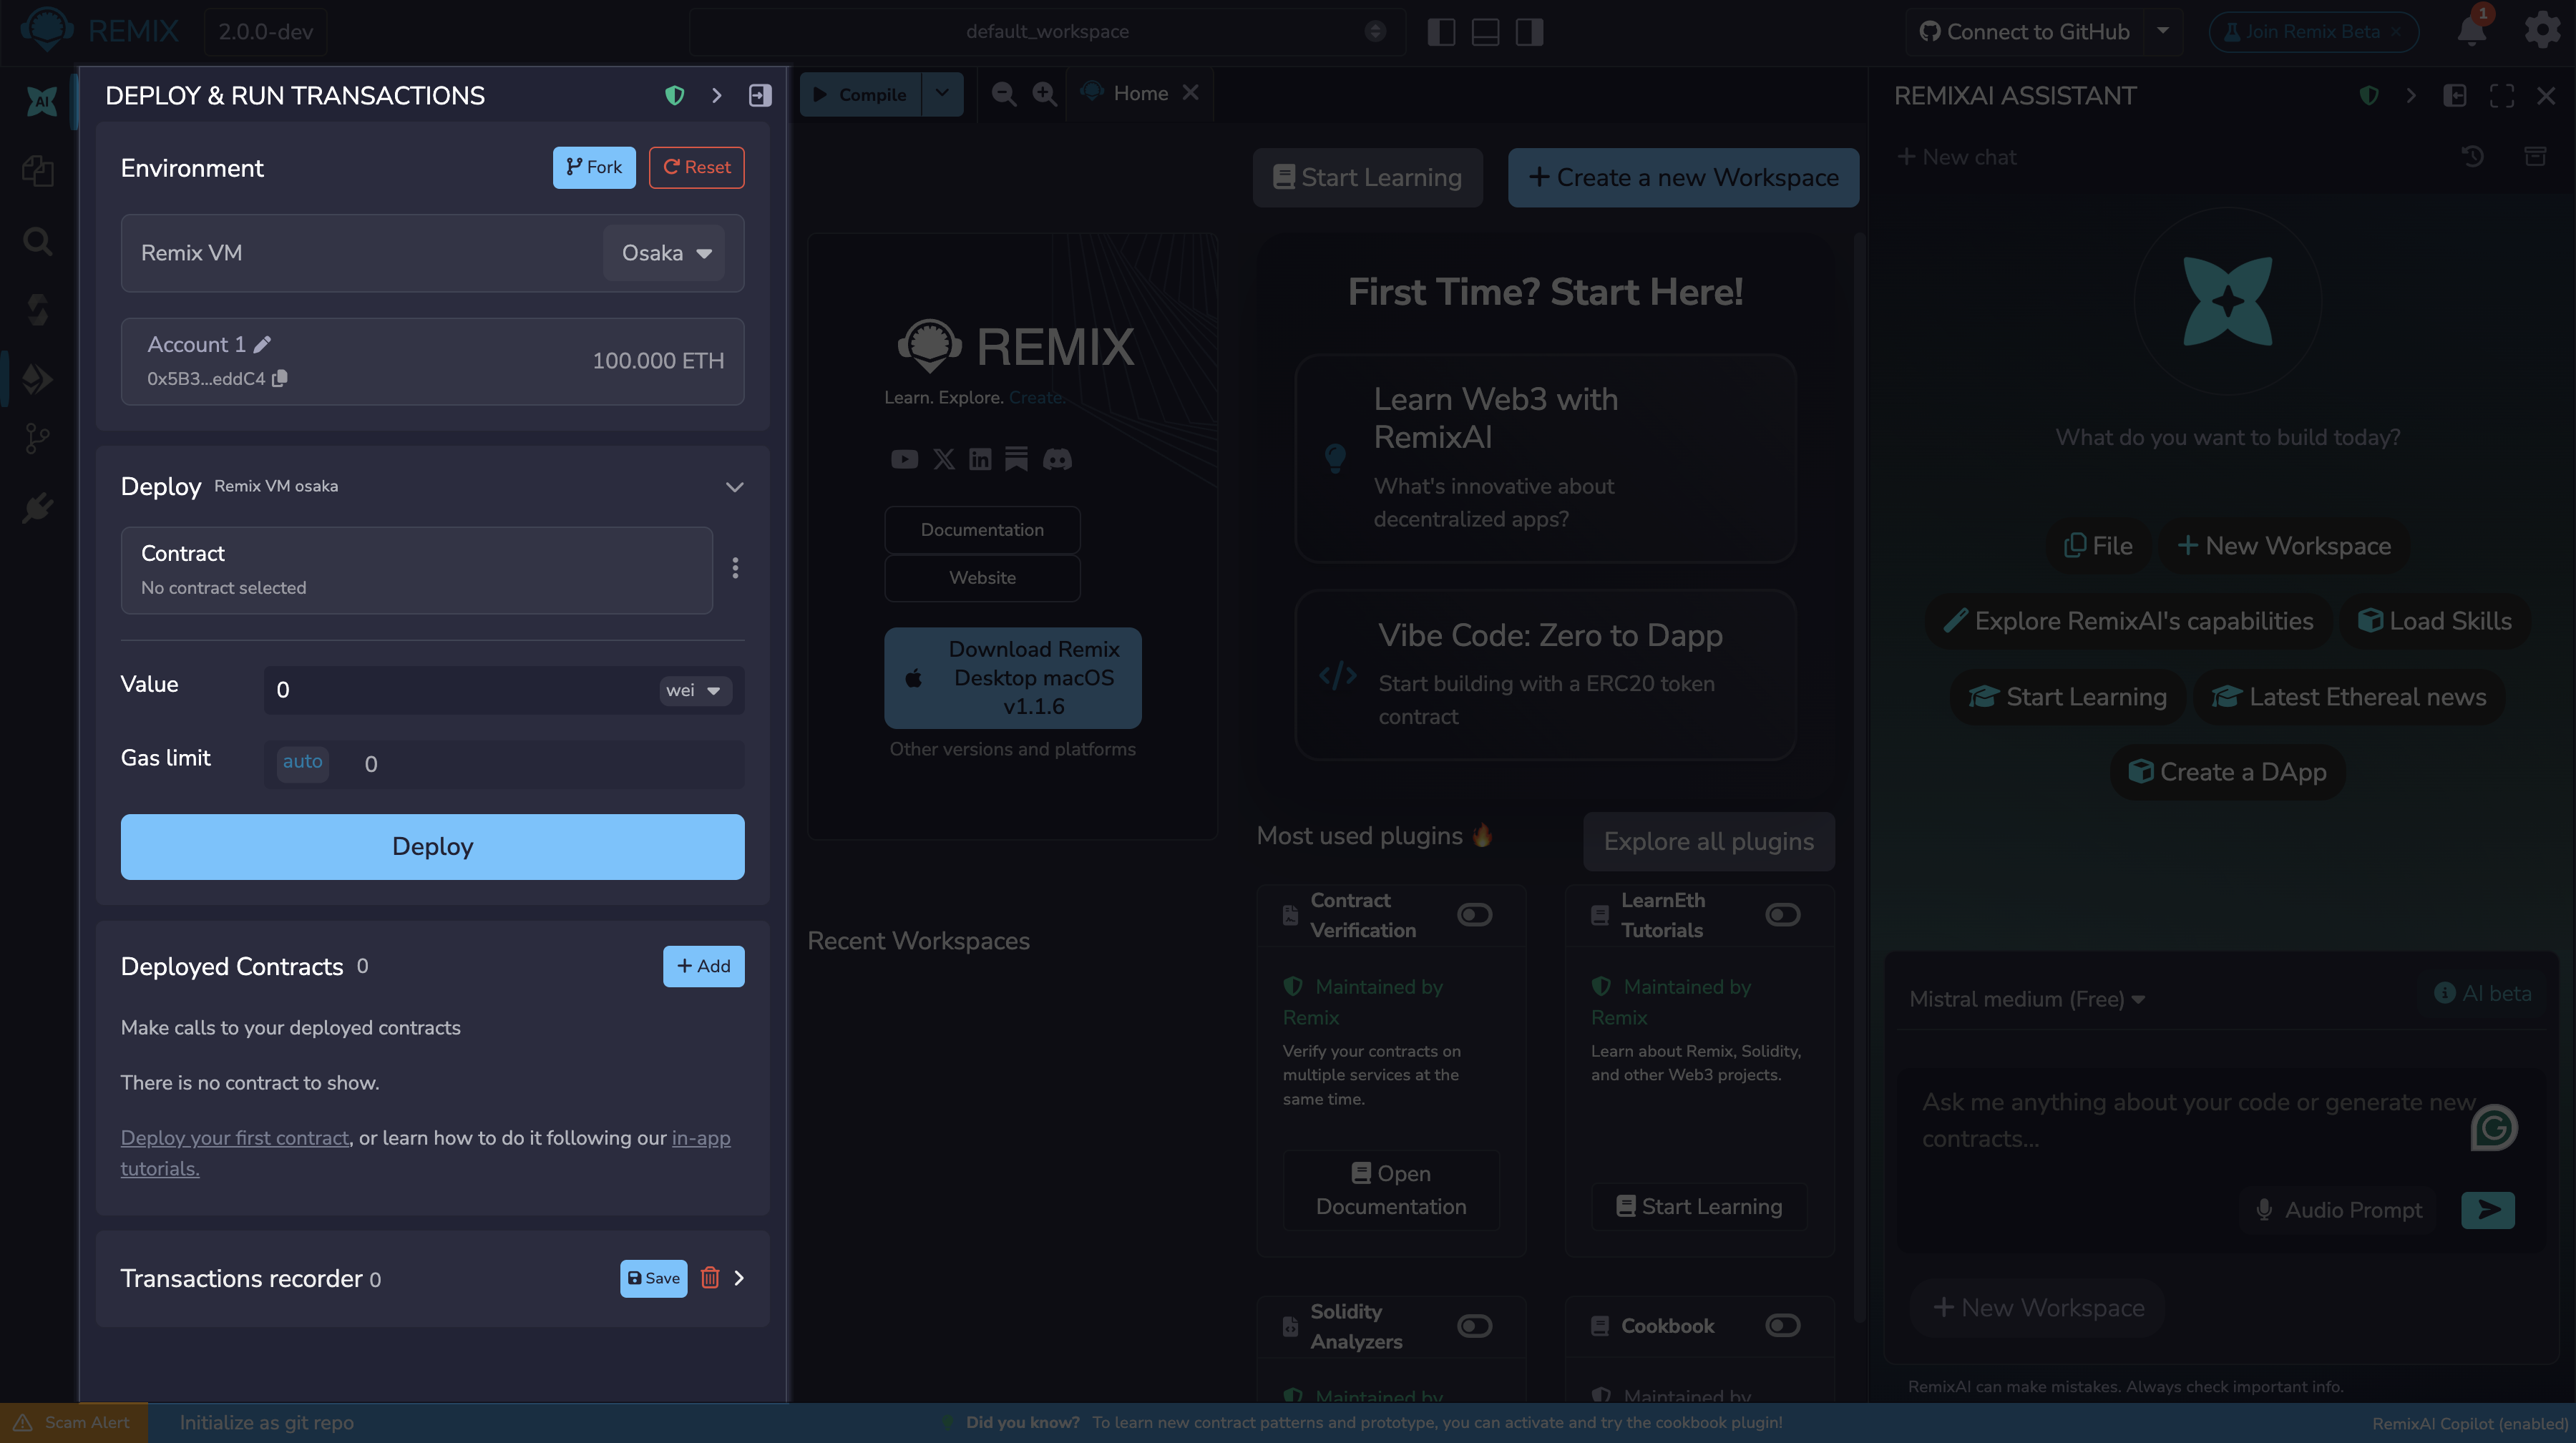This screenshot has height=1443, width=2576.
Task: Close the Home tab
Action: pyautogui.click(x=1190, y=93)
